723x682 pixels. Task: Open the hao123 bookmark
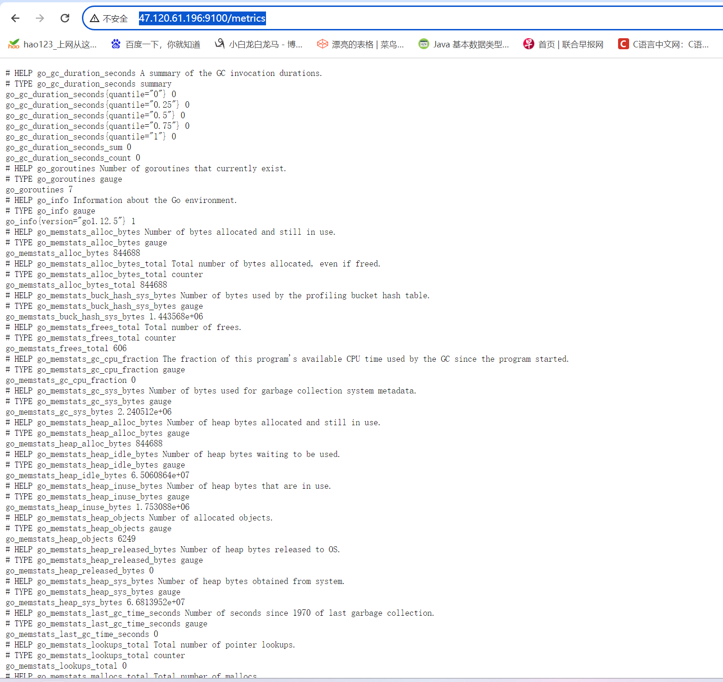tap(52, 44)
